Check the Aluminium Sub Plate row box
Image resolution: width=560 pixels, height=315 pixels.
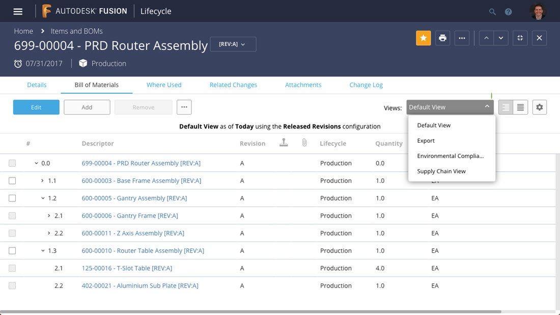click(12, 285)
